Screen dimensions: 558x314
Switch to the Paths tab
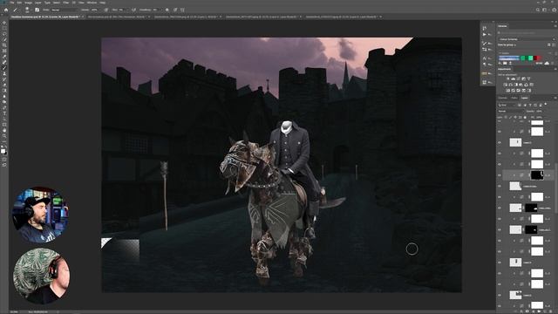[514, 98]
